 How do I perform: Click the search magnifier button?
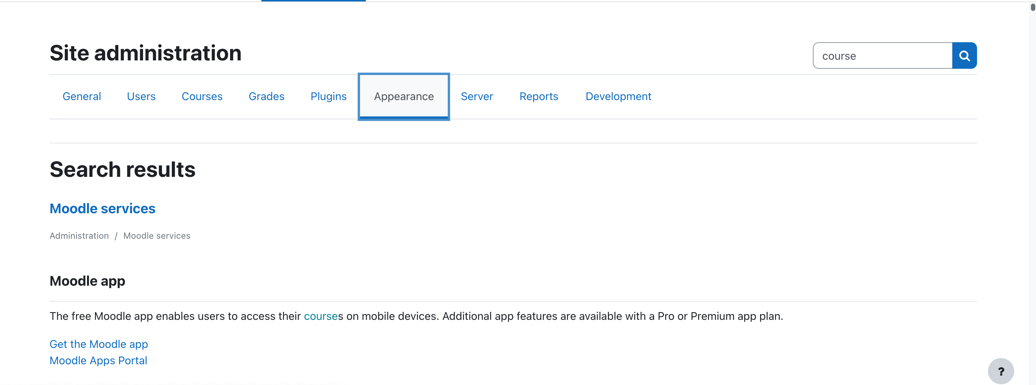(x=964, y=55)
